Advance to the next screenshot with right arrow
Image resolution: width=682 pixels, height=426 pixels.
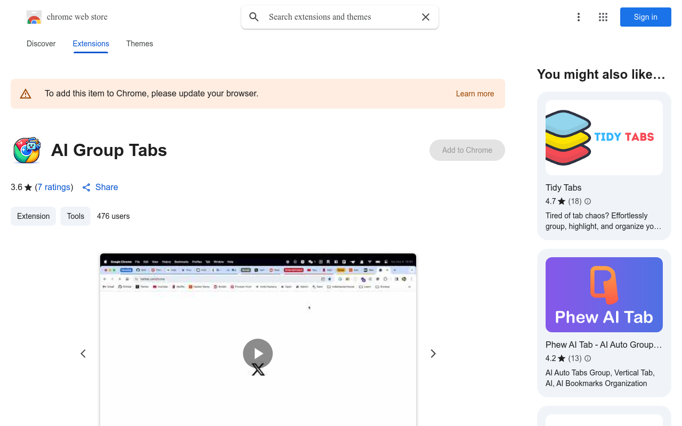pos(433,354)
